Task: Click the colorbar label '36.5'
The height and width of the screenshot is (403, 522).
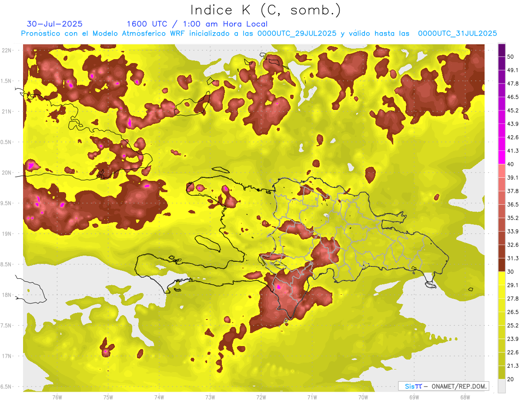Action: 512,205
